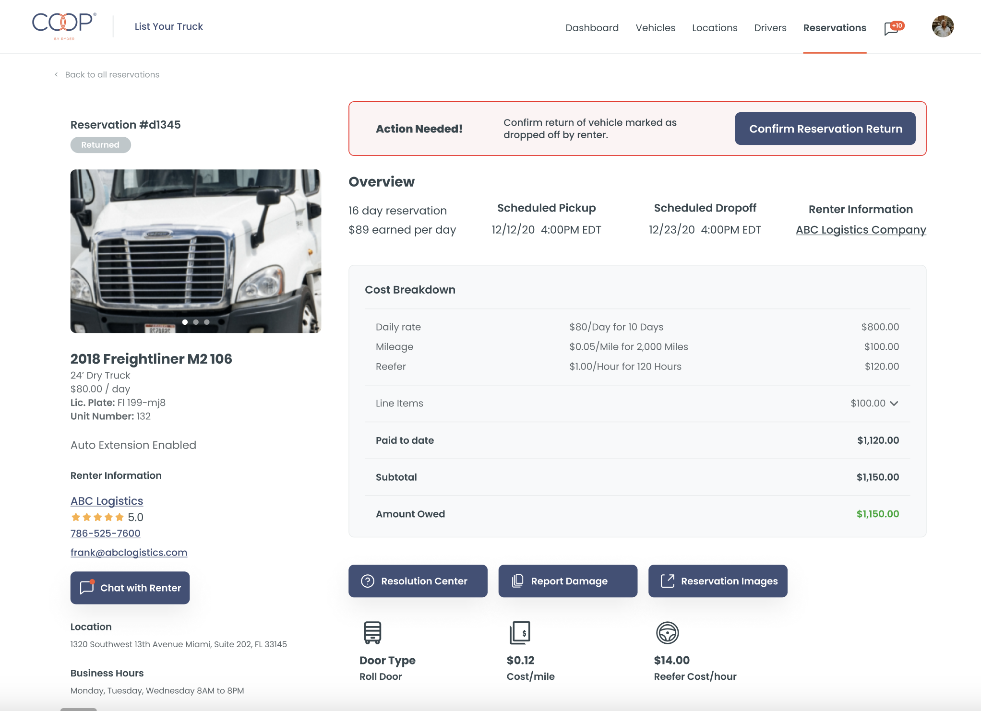The width and height of the screenshot is (981, 711).
Task: Click the Cost/mile document icon
Action: [520, 632]
